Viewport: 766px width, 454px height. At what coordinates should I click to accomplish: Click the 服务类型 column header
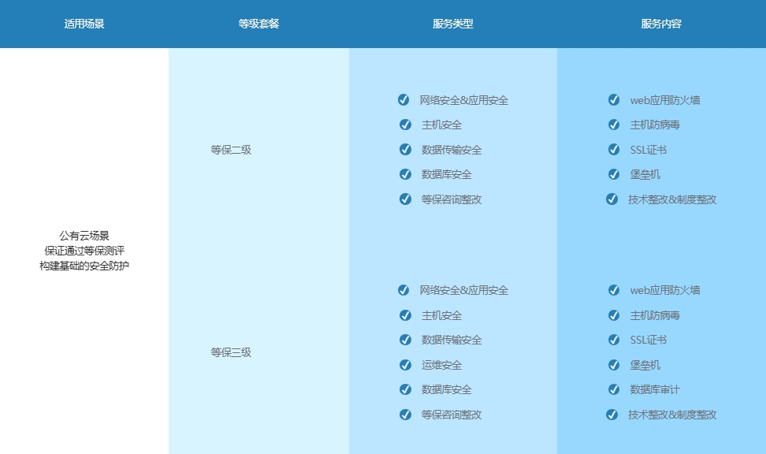coord(453,24)
